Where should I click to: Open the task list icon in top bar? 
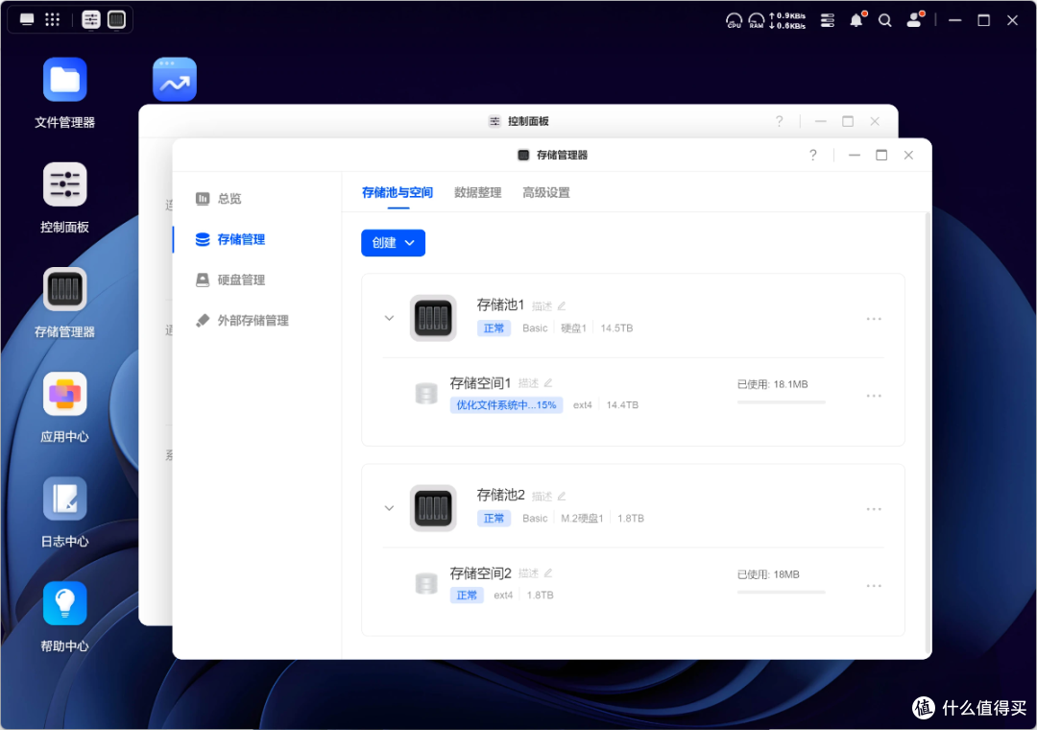pyautogui.click(x=828, y=20)
